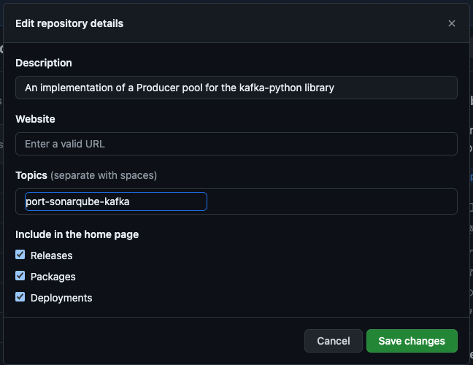This screenshot has width=473, height=365.
Task: Click the Packages label text
Action: point(53,277)
